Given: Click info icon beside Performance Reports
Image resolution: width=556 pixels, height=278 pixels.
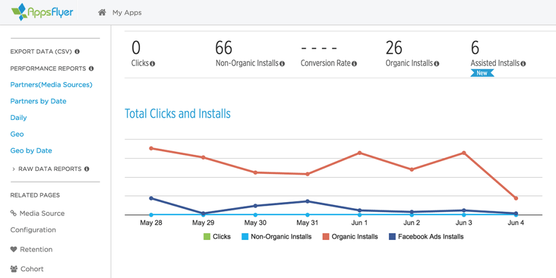Looking at the screenshot, I should coord(91,68).
